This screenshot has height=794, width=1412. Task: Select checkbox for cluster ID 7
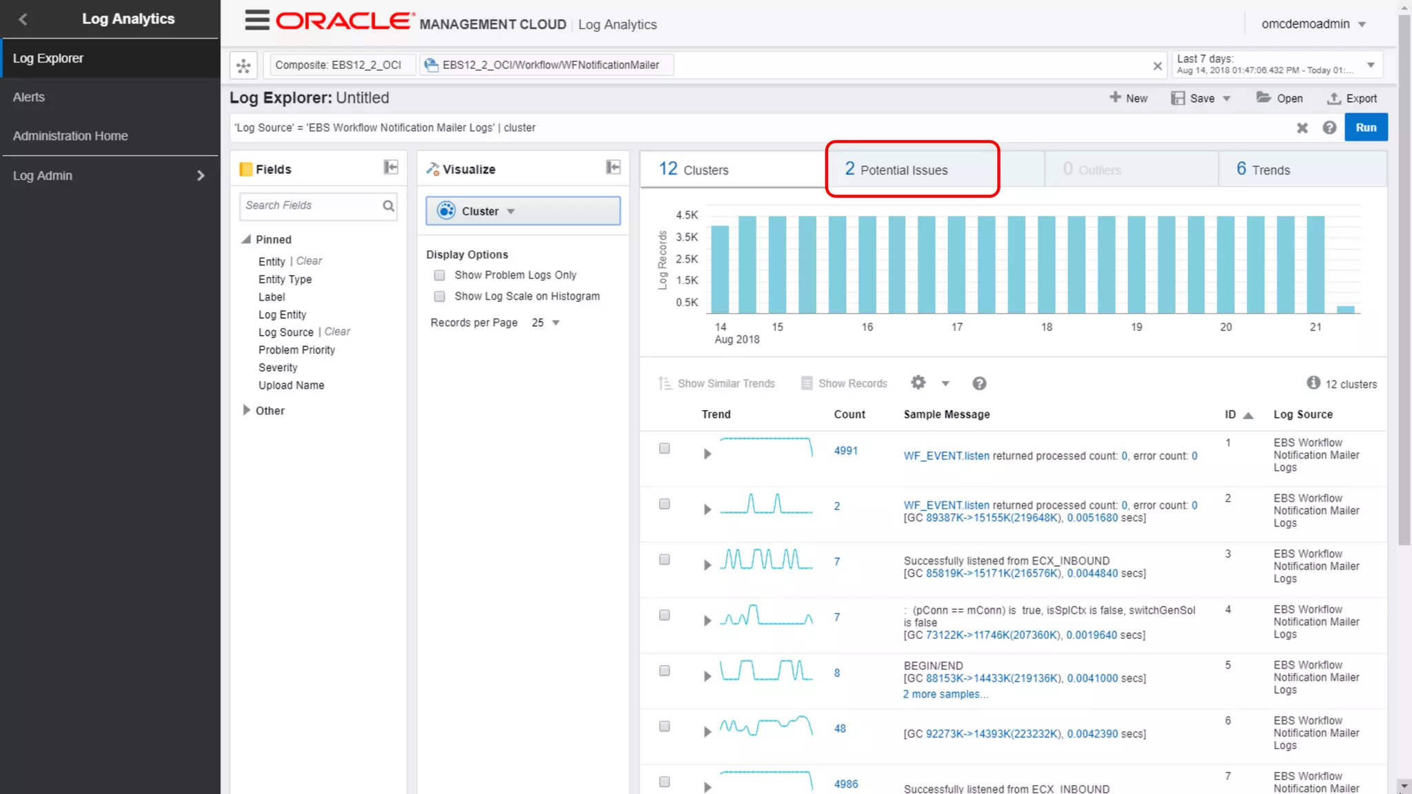tap(665, 782)
